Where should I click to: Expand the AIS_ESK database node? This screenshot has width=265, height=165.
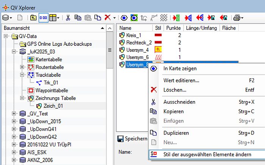pyautogui.click(x=14, y=153)
